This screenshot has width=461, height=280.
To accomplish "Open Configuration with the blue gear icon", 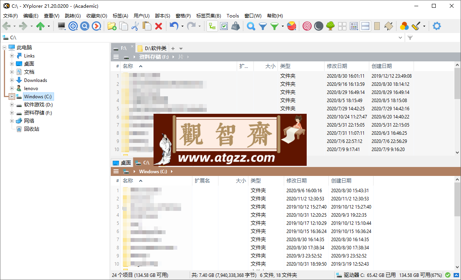I will (437, 26).
